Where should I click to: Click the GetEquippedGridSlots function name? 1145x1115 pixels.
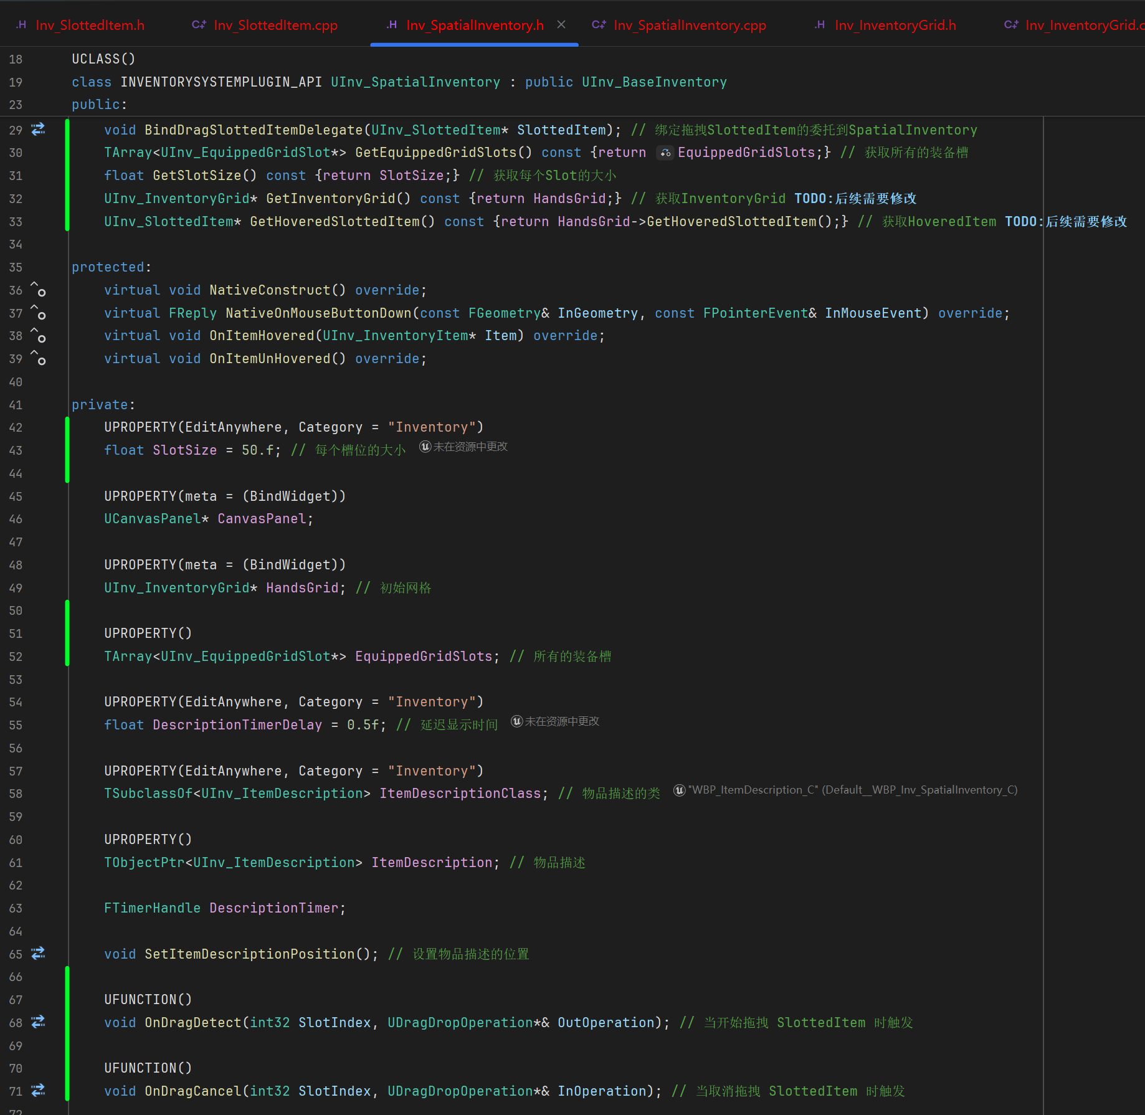tap(436, 153)
